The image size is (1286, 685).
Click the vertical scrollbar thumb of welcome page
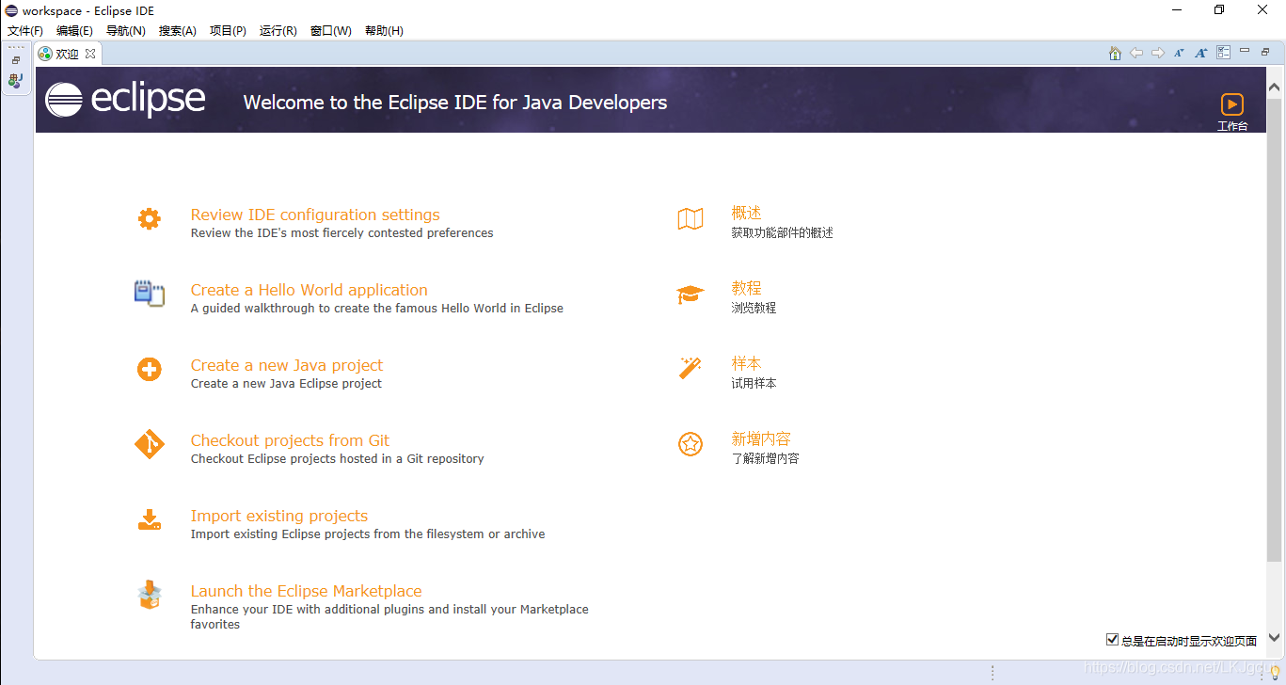coord(1275,329)
